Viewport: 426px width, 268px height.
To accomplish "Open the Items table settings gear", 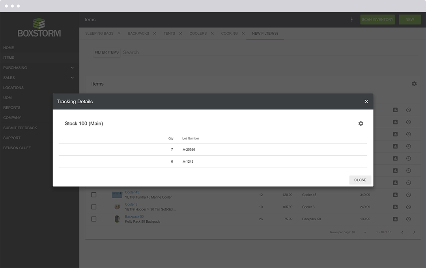I will click(x=414, y=84).
